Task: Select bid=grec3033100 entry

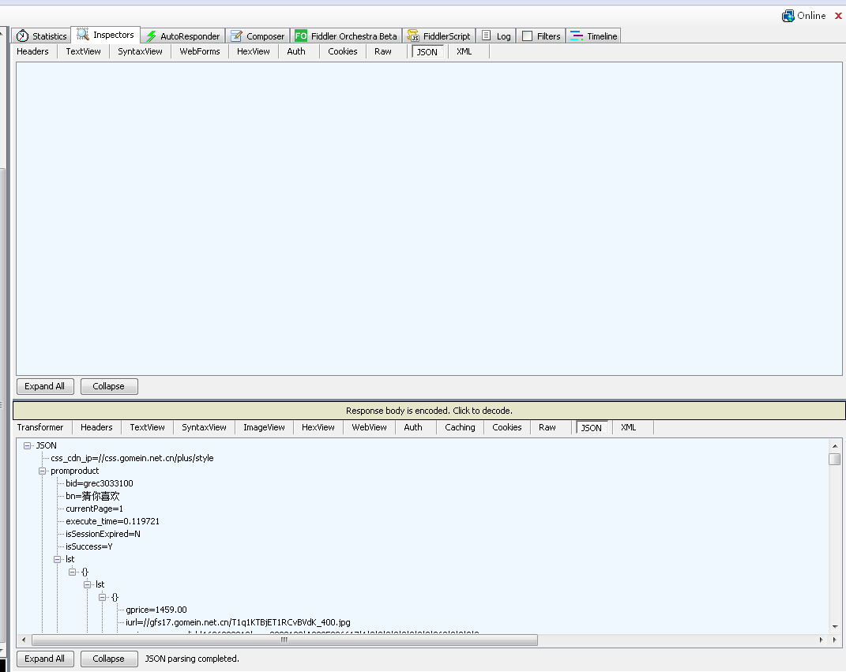Action: 100,483
